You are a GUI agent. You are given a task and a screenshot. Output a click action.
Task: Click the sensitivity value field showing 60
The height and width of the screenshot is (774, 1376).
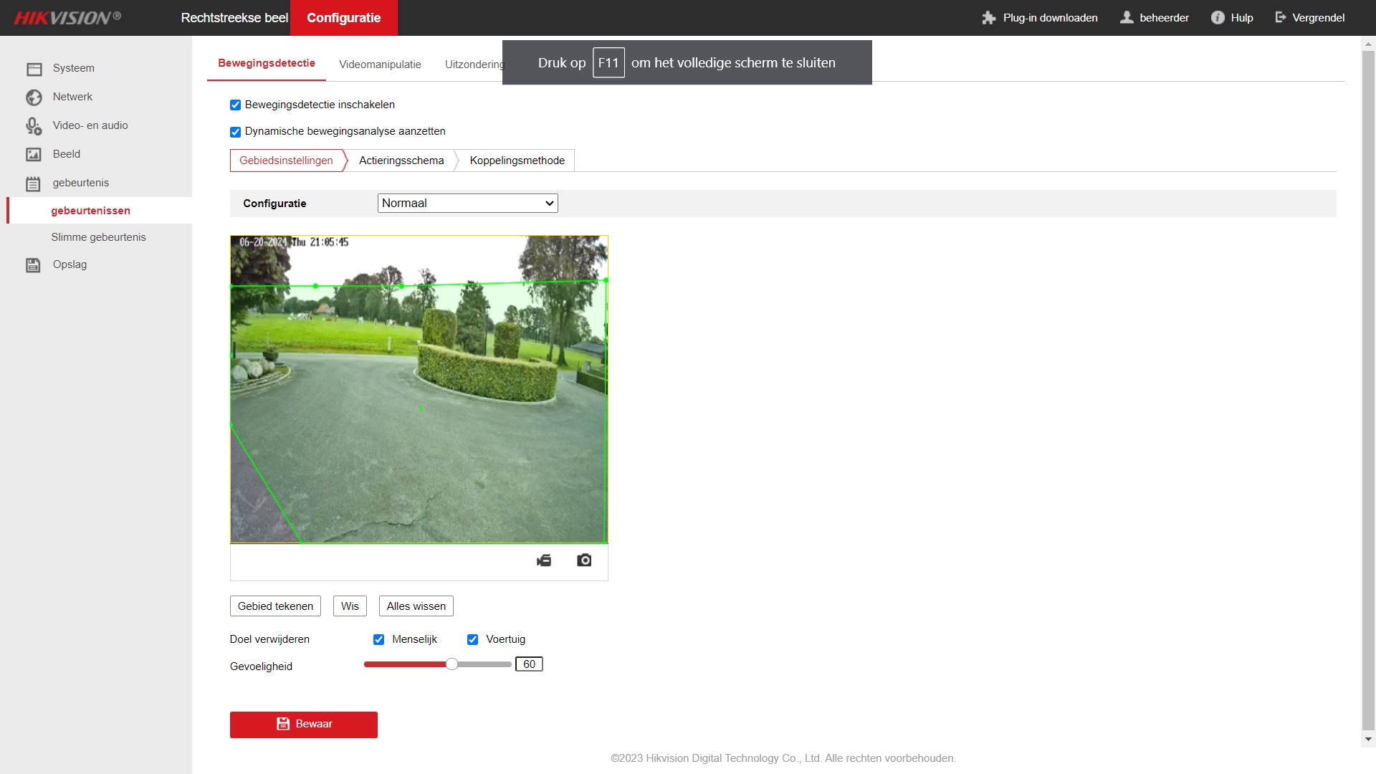coord(529,664)
